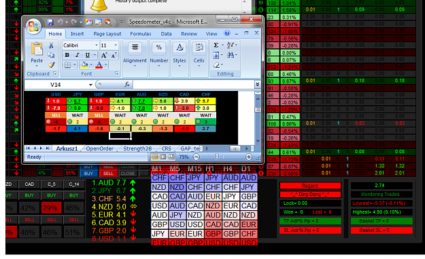The height and width of the screenshot is (259, 425).
Task: Go to the first sheet using navigation arrow
Action: 28,148
